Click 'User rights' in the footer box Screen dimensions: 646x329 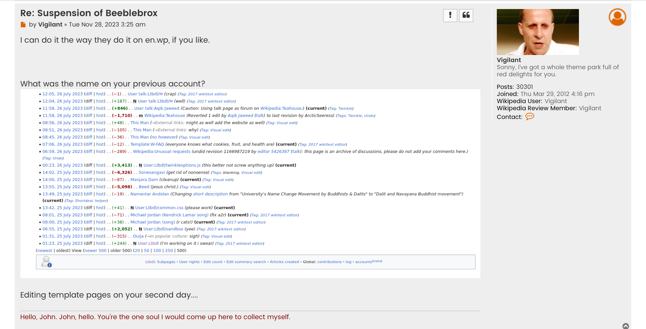(x=189, y=262)
